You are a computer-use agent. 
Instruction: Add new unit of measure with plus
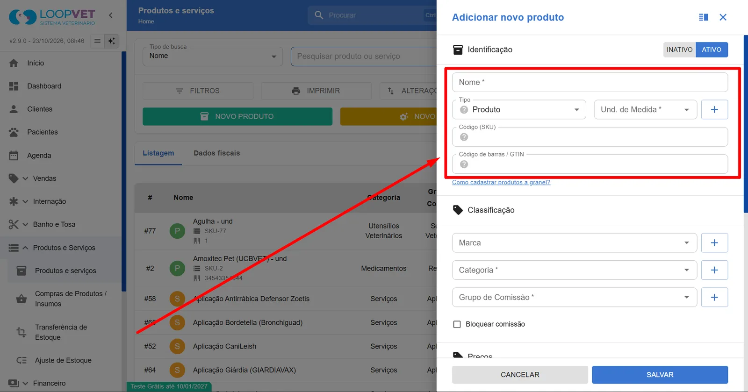tap(714, 109)
